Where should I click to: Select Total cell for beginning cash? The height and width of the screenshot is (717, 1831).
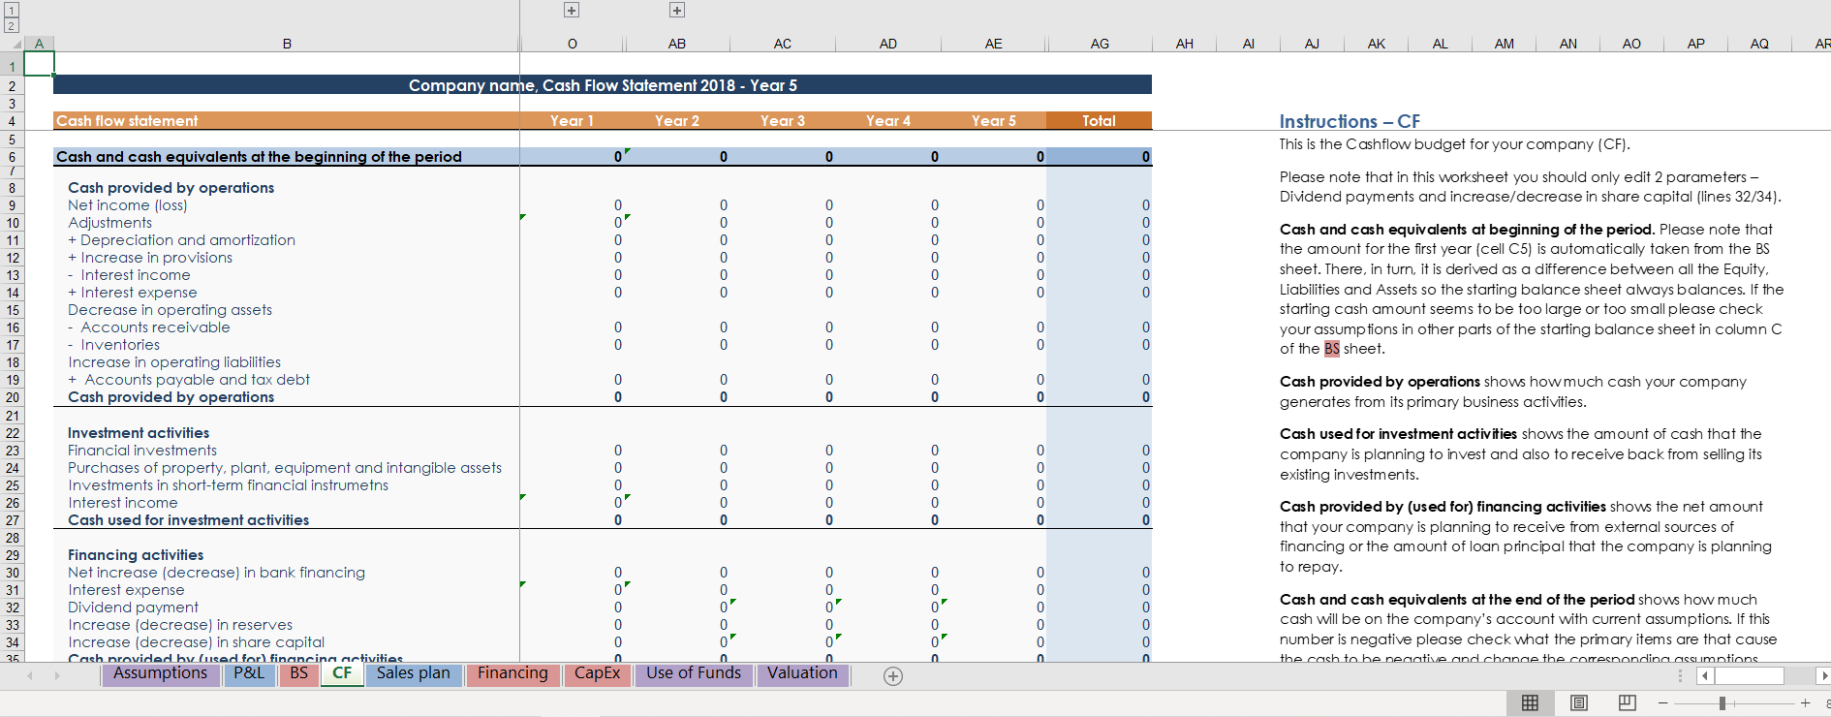[1099, 157]
